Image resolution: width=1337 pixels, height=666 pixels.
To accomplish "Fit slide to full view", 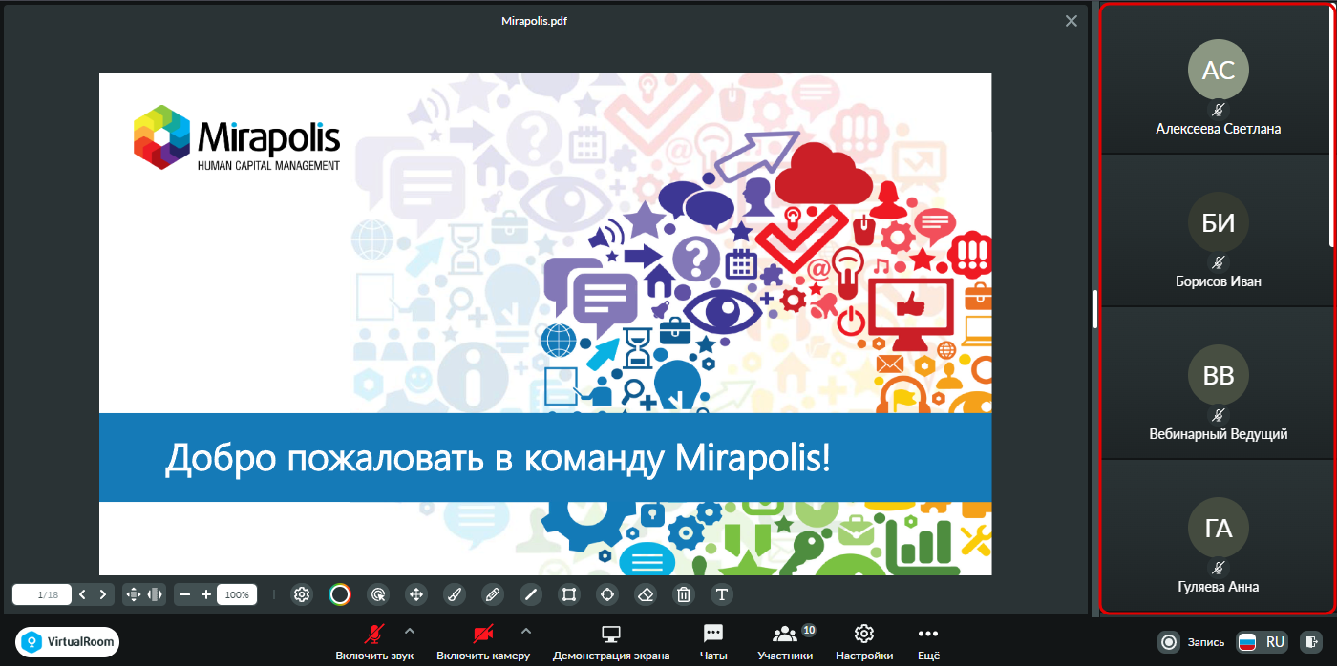I will coord(133,594).
